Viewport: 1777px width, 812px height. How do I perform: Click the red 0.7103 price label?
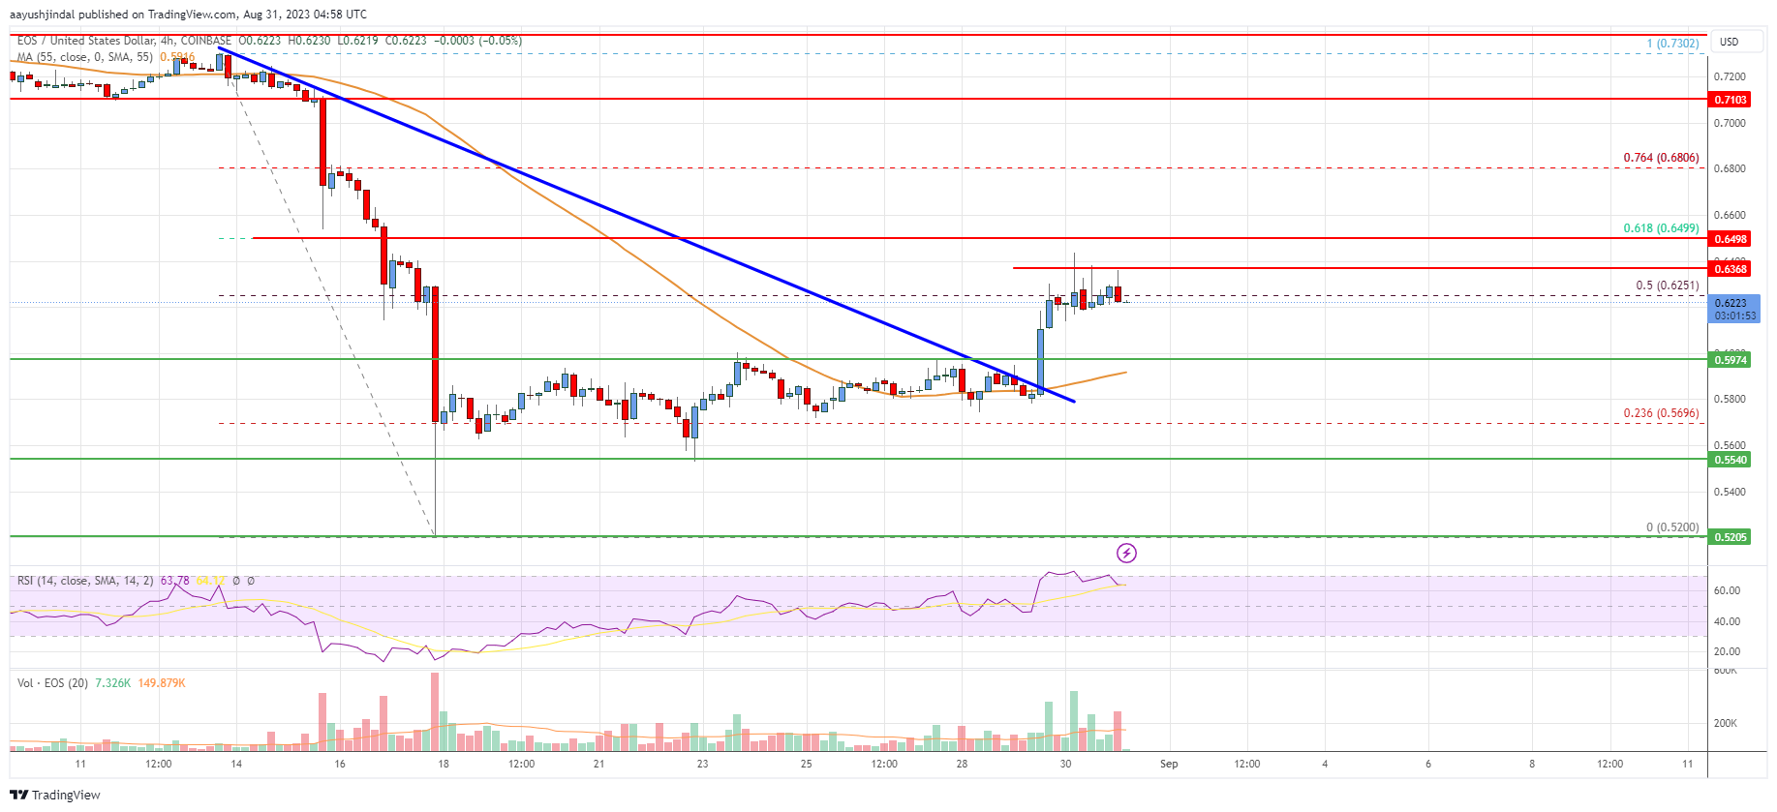1731,100
